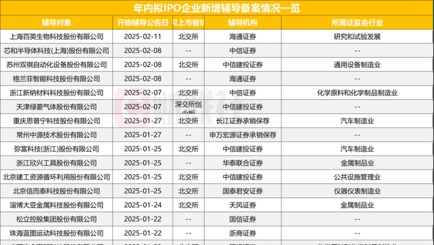
Task: Click 2025-01-22 in the 松立控股 row
Action: tap(143, 220)
